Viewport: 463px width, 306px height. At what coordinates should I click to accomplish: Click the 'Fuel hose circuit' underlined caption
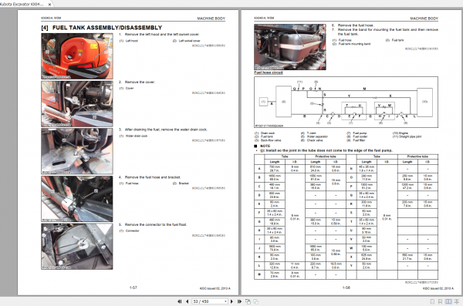[269, 72]
